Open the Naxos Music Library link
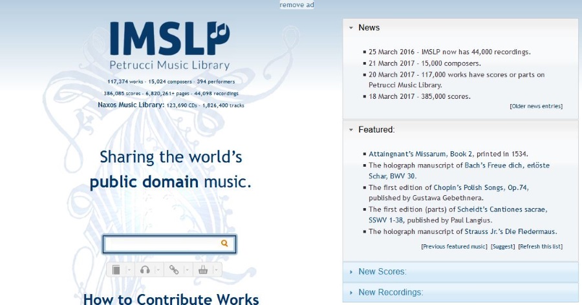The image size is (582, 305). tap(131, 105)
